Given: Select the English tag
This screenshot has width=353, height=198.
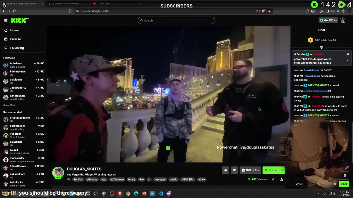Looking at the screenshot, I should pyautogui.click(x=78, y=180).
